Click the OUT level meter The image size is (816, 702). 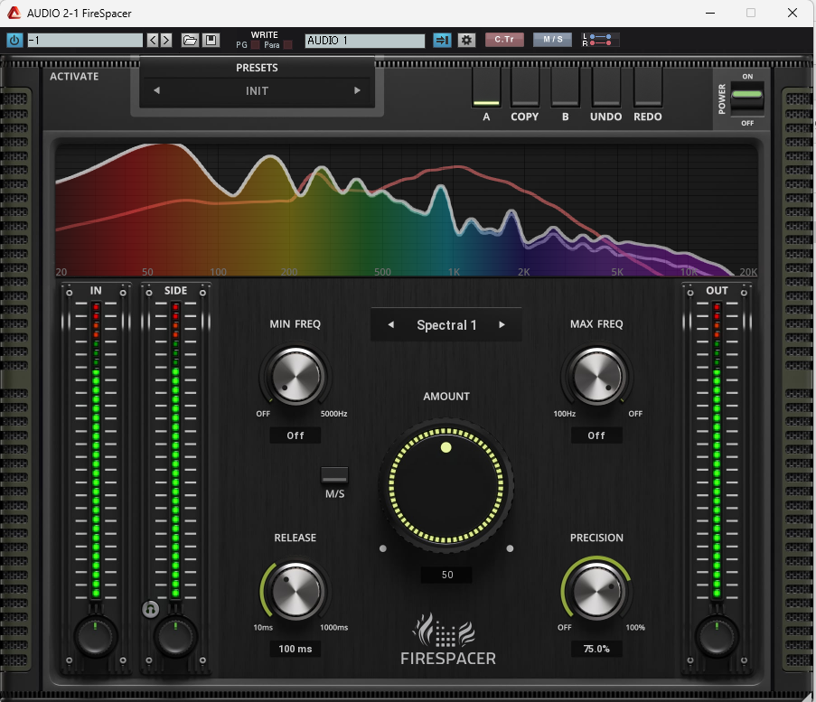[x=717, y=450]
